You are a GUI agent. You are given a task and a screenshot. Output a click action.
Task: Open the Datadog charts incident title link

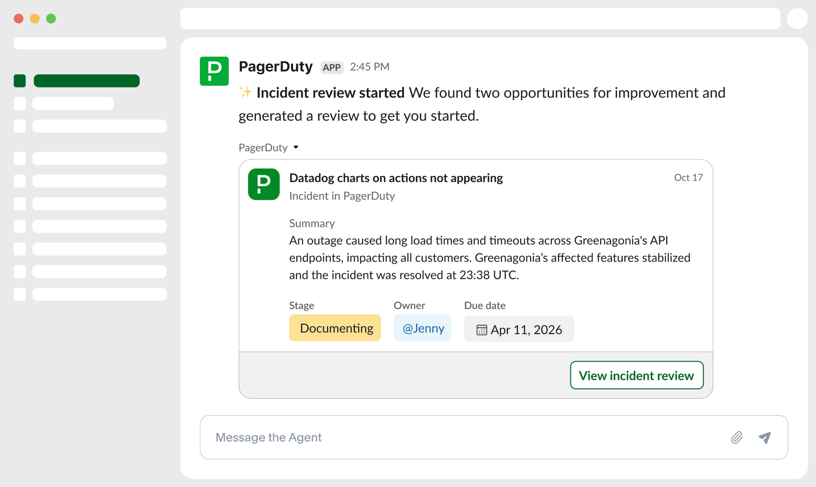click(395, 178)
